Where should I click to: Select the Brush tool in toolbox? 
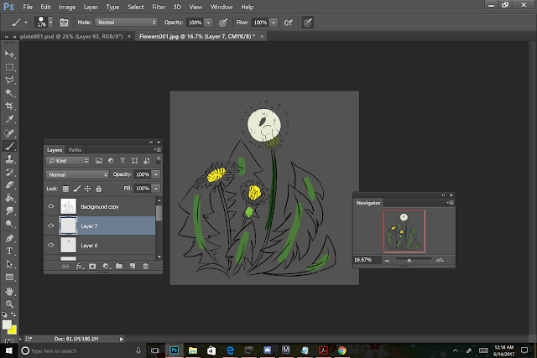tap(9, 146)
